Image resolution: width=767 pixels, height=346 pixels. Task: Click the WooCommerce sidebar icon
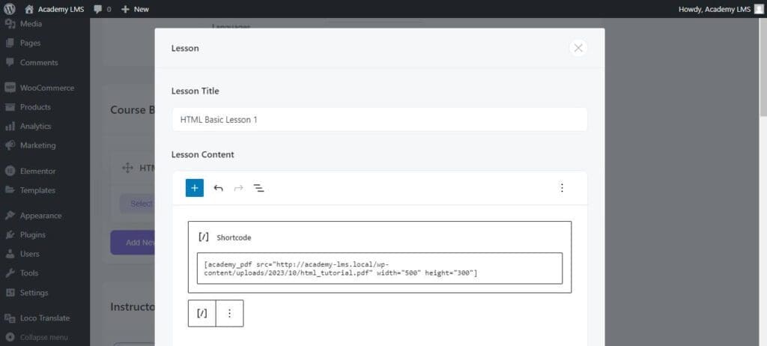coord(10,88)
